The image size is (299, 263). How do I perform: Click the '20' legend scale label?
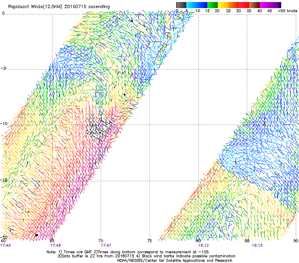[x=217, y=11]
